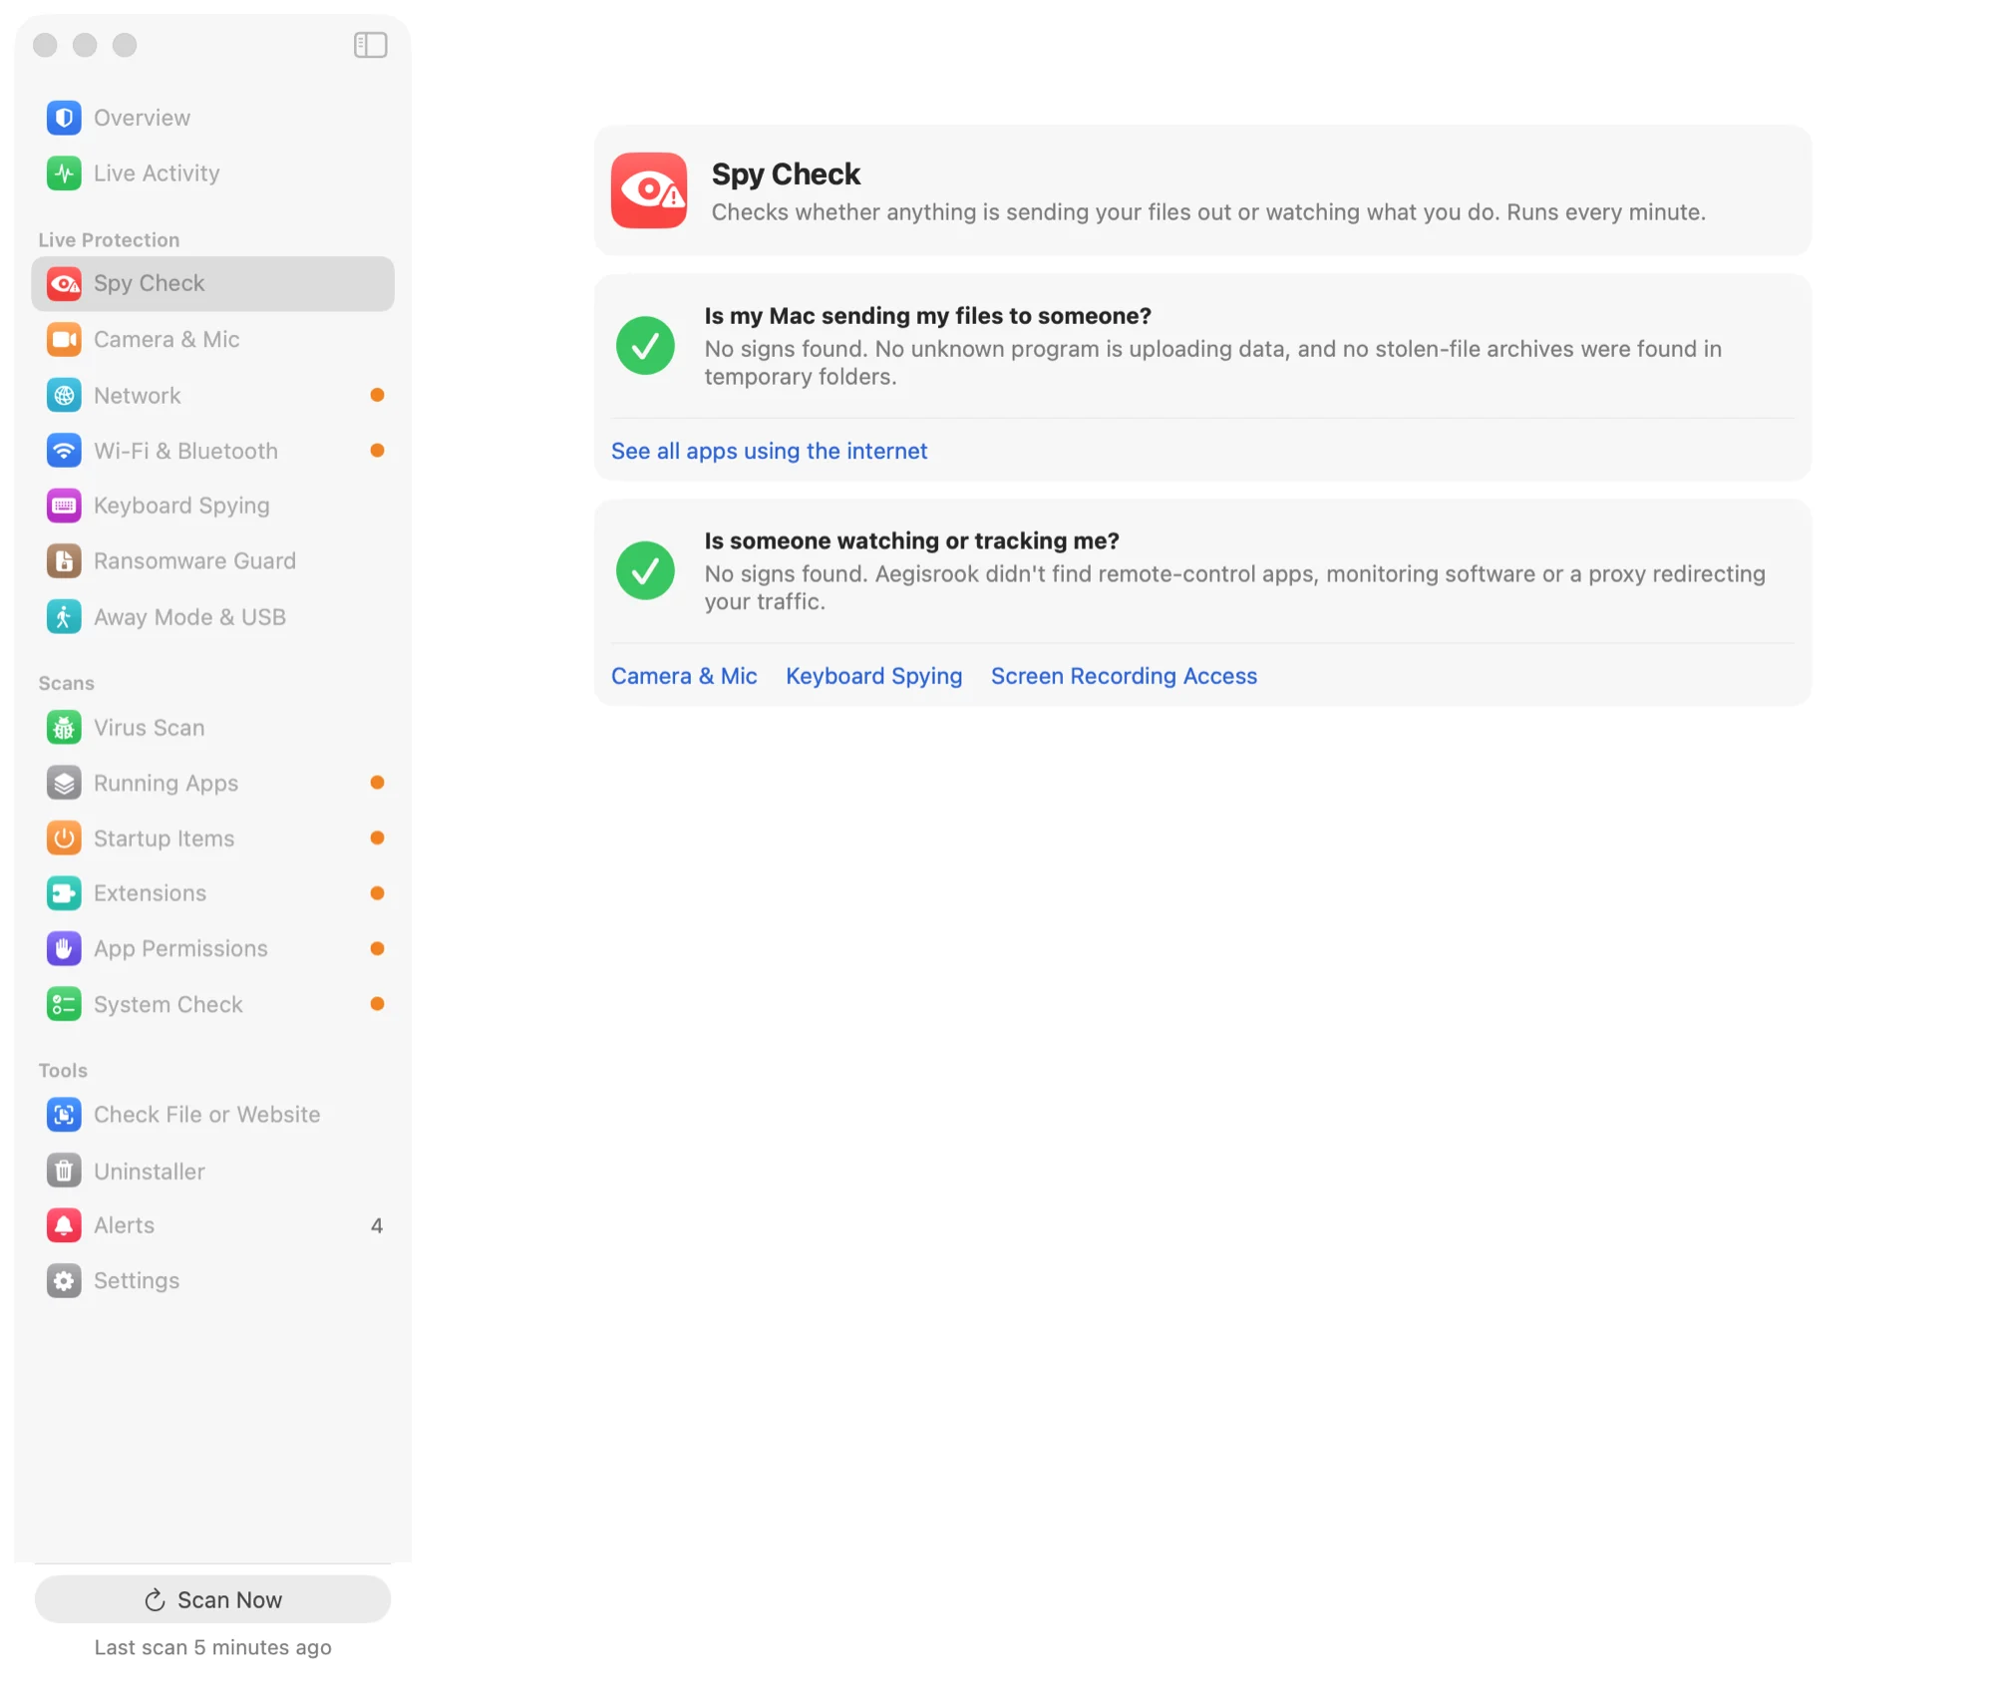Viewport: 1994px width, 1691px height.
Task: Open the Overview shield icon
Action: pyautogui.click(x=64, y=118)
